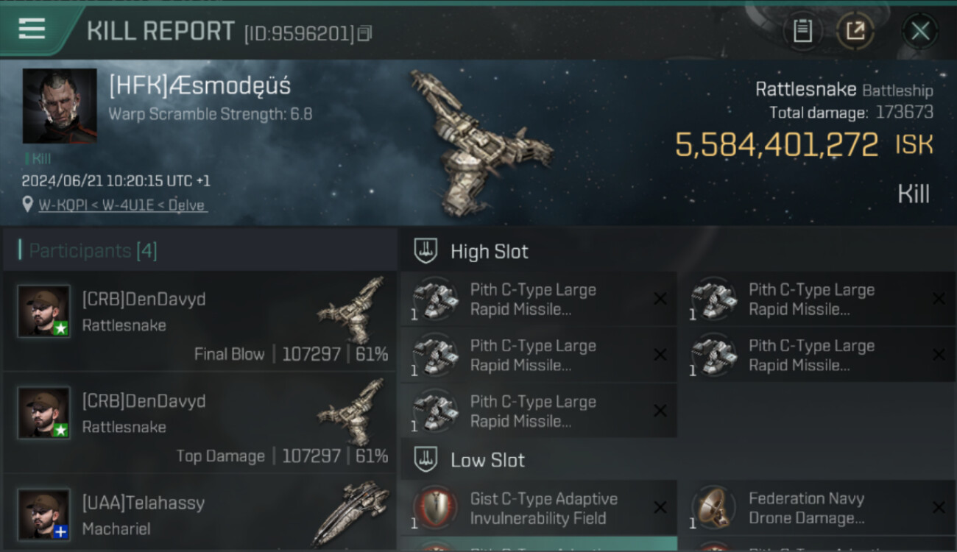Image resolution: width=957 pixels, height=552 pixels.
Task: Close the kill report window
Action: [920, 31]
